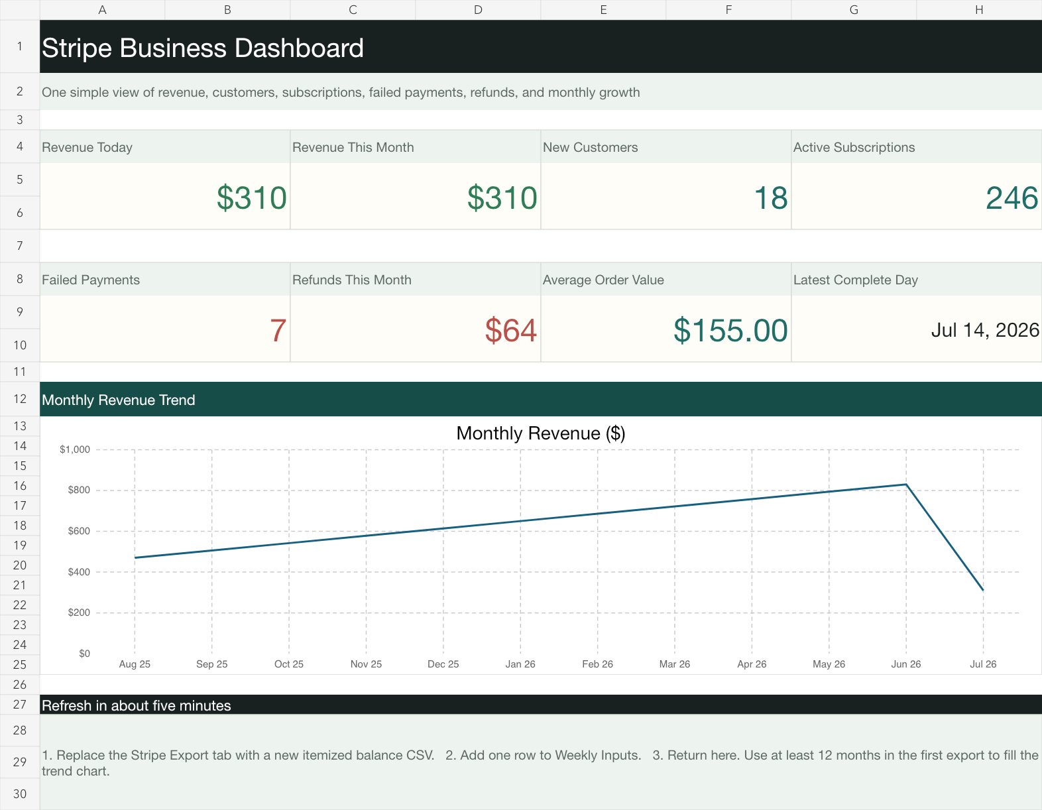Click the 'Refresh in about five minutes' header
1042x810 pixels.
(x=541, y=705)
